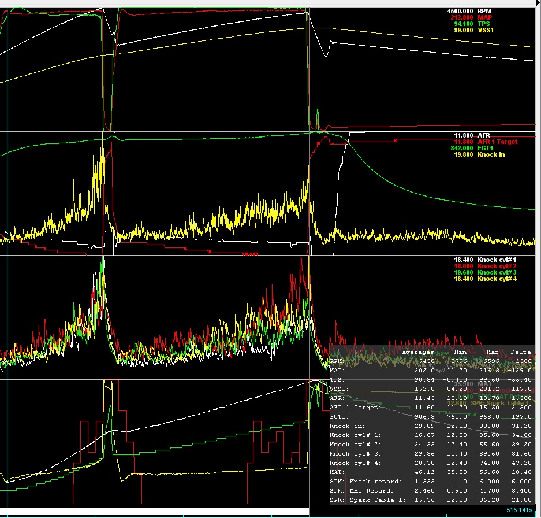541x518 pixels.
Task: Click the Spark Table 1 max value 36.20
Action: click(489, 499)
